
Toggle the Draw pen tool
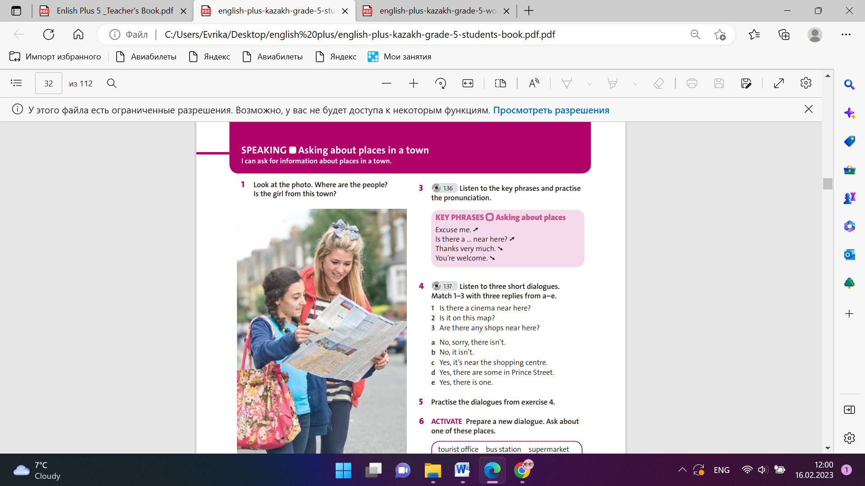[x=566, y=83]
